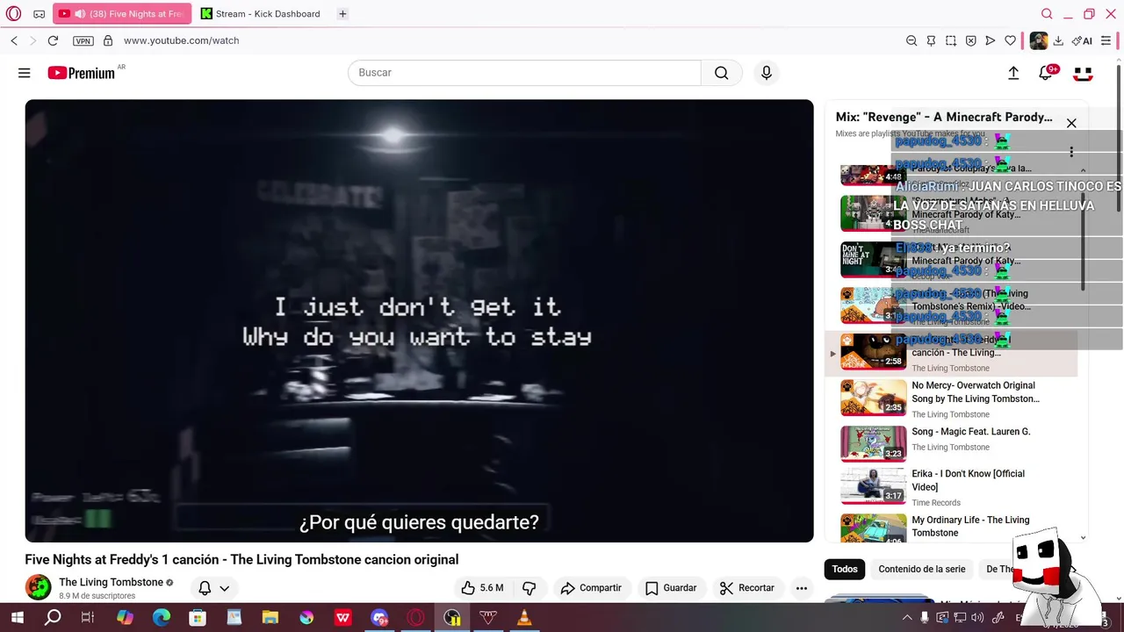Start voice search with microphone
Image resolution: width=1124 pixels, height=632 pixels.
[x=767, y=73]
